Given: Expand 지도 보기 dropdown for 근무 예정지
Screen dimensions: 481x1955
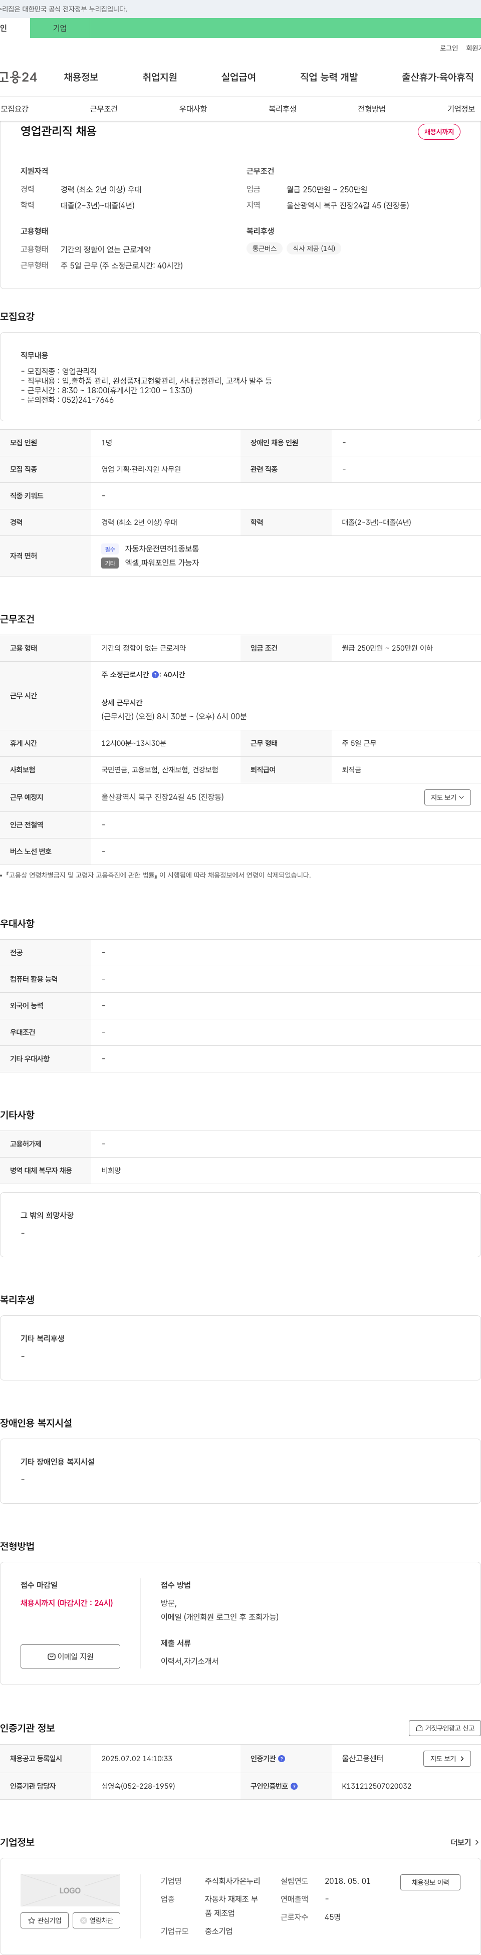Looking at the screenshot, I should 447,797.
